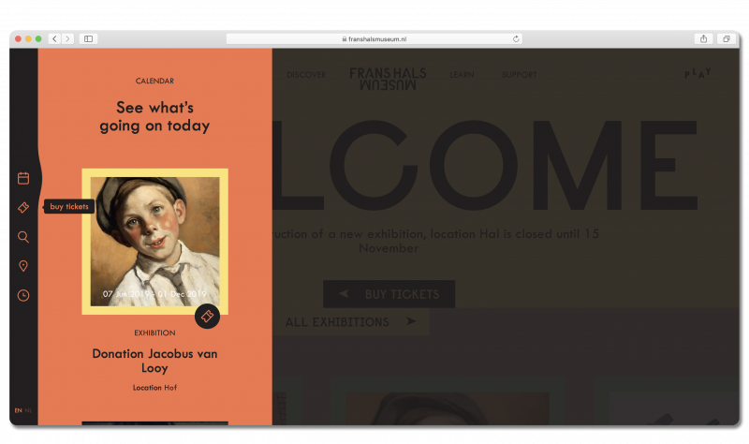
Task: Go back with Safari back arrow
Action: tap(54, 38)
